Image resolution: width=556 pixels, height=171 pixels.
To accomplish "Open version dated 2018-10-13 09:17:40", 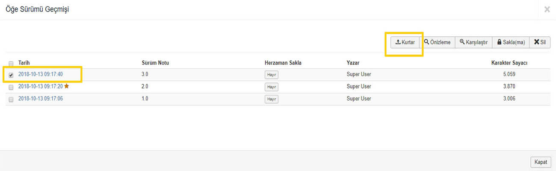I will (41, 74).
